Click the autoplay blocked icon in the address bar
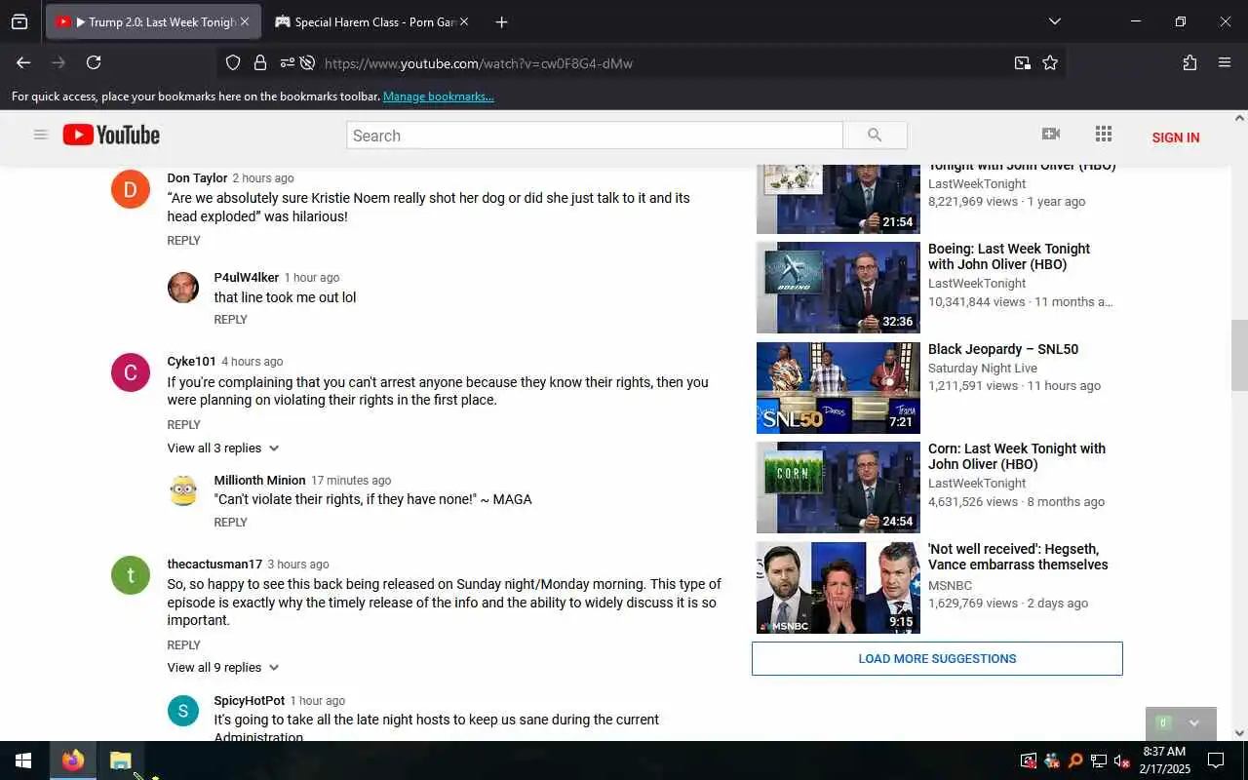 pyautogui.click(x=307, y=62)
